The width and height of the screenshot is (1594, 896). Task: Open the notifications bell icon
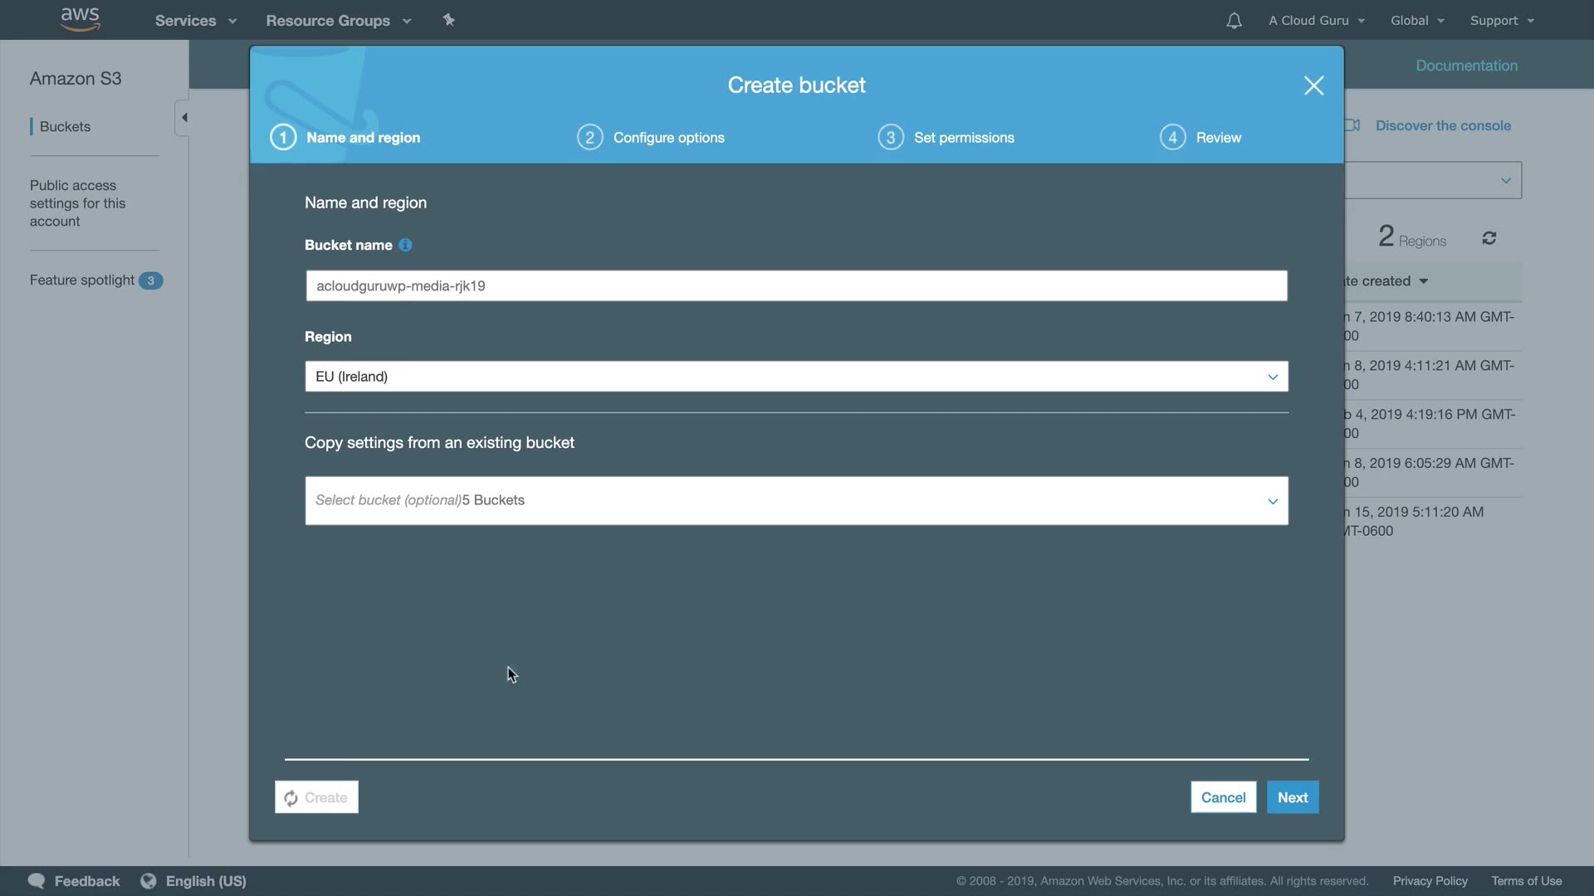1234,21
